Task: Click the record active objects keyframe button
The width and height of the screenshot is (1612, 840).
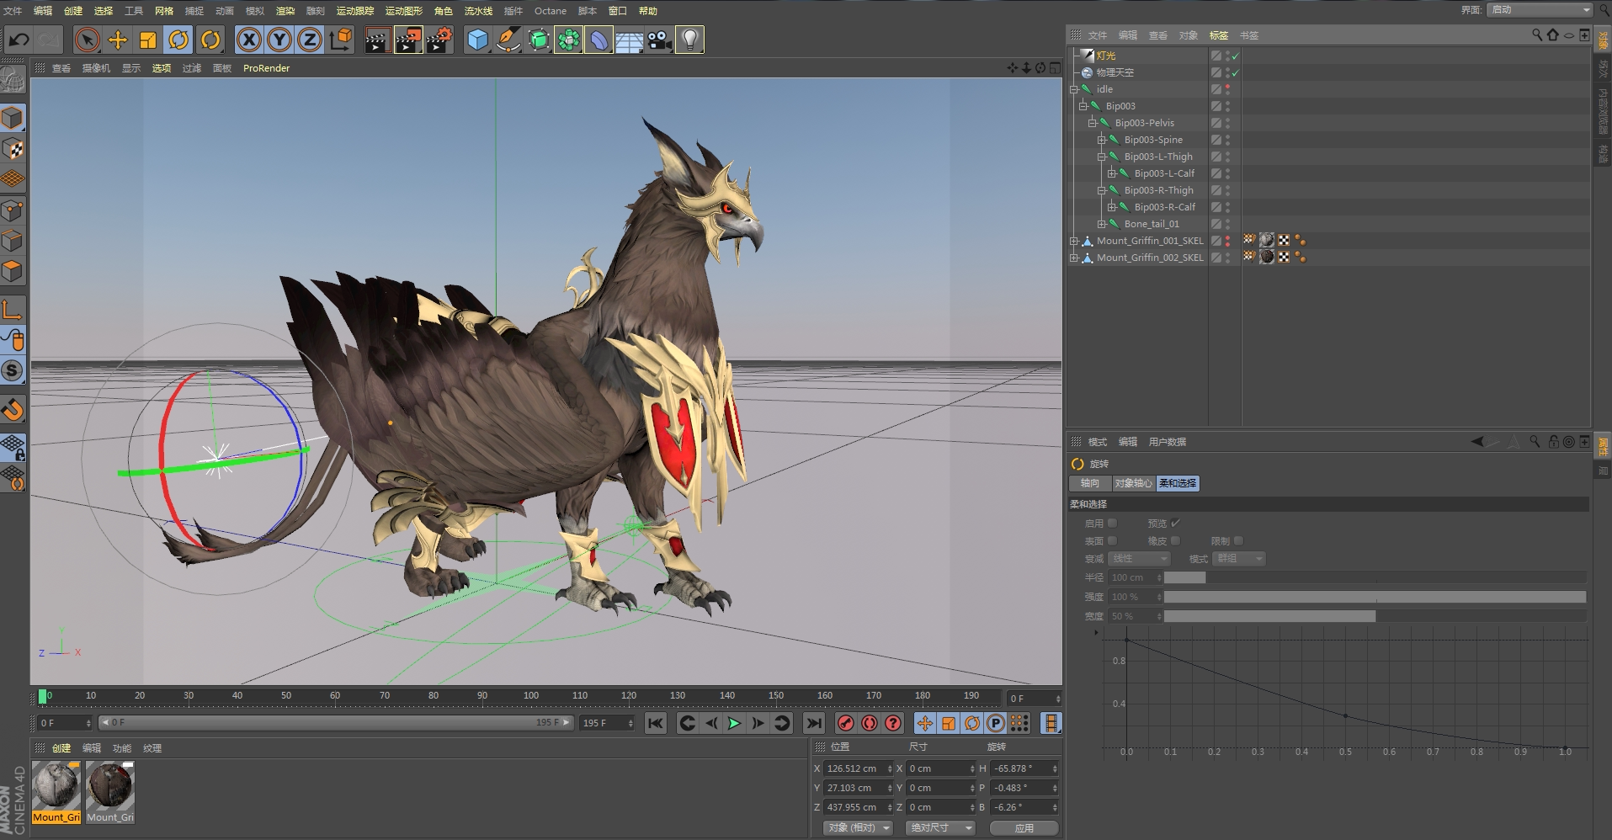Action: tap(845, 723)
